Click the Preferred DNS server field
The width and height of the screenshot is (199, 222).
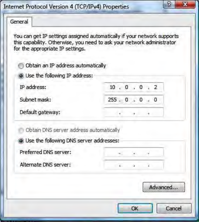(x=134, y=152)
